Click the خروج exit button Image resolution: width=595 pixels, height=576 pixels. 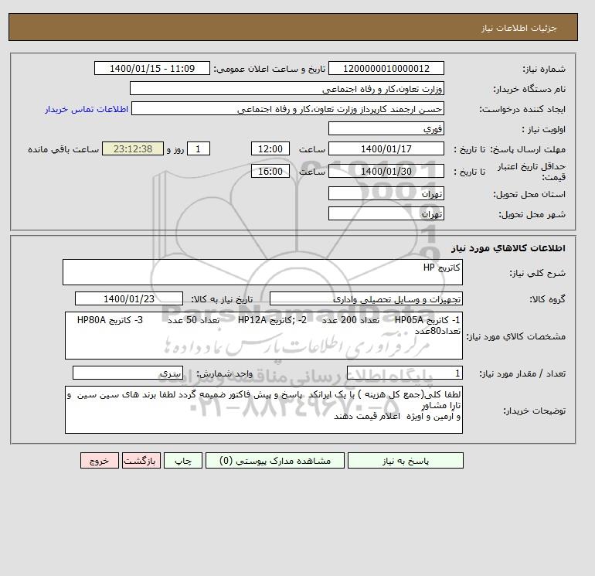point(100,461)
